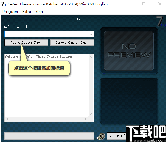
Task: Open the 7tsp menu
Action: 39,12
